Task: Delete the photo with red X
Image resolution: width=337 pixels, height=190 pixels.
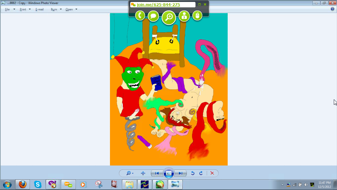Action: point(212,173)
